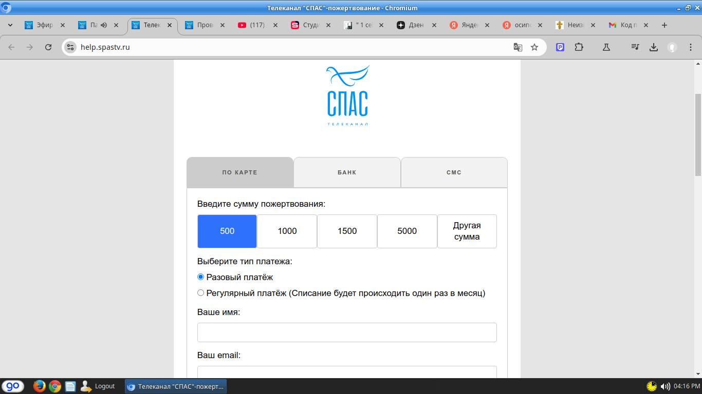The image size is (702, 394).
Task: Open the Chrome Labs flask icon
Action: 606,47
